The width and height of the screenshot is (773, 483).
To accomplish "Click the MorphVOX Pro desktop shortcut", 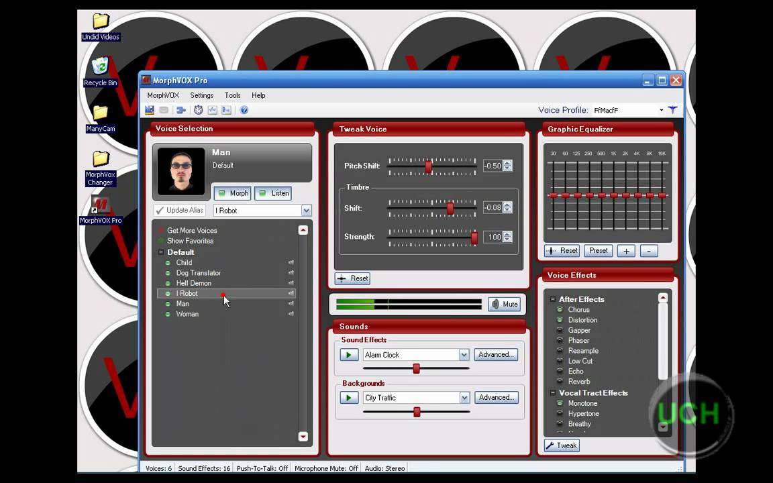I will point(101,210).
